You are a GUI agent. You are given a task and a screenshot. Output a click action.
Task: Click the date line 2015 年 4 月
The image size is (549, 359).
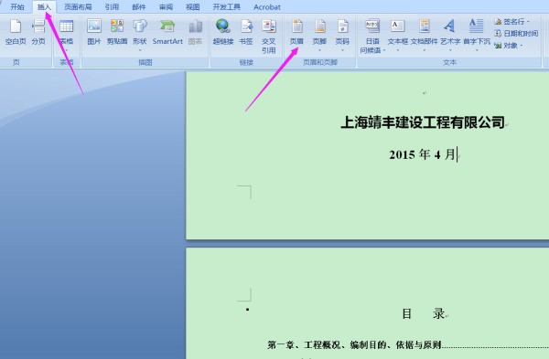click(423, 154)
